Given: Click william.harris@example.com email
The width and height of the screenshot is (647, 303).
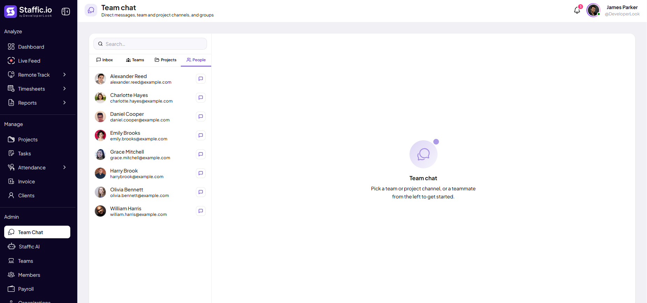Looking at the screenshot, I should tap(138, 214).
